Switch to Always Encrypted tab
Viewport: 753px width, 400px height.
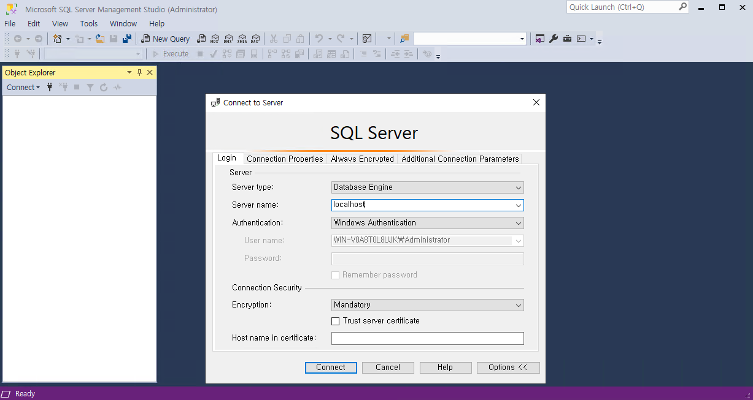(x=363, y=159)
